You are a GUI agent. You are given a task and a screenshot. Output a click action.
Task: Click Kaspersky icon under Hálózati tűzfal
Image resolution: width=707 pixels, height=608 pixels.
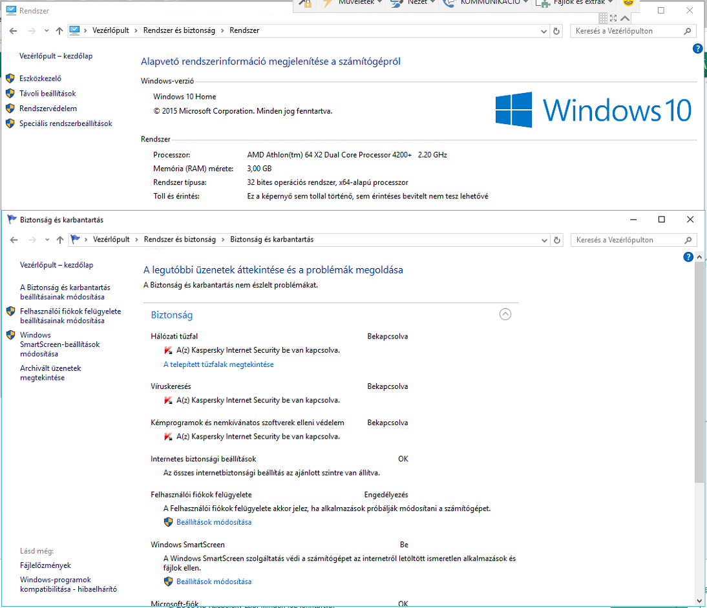click(168, 350)
